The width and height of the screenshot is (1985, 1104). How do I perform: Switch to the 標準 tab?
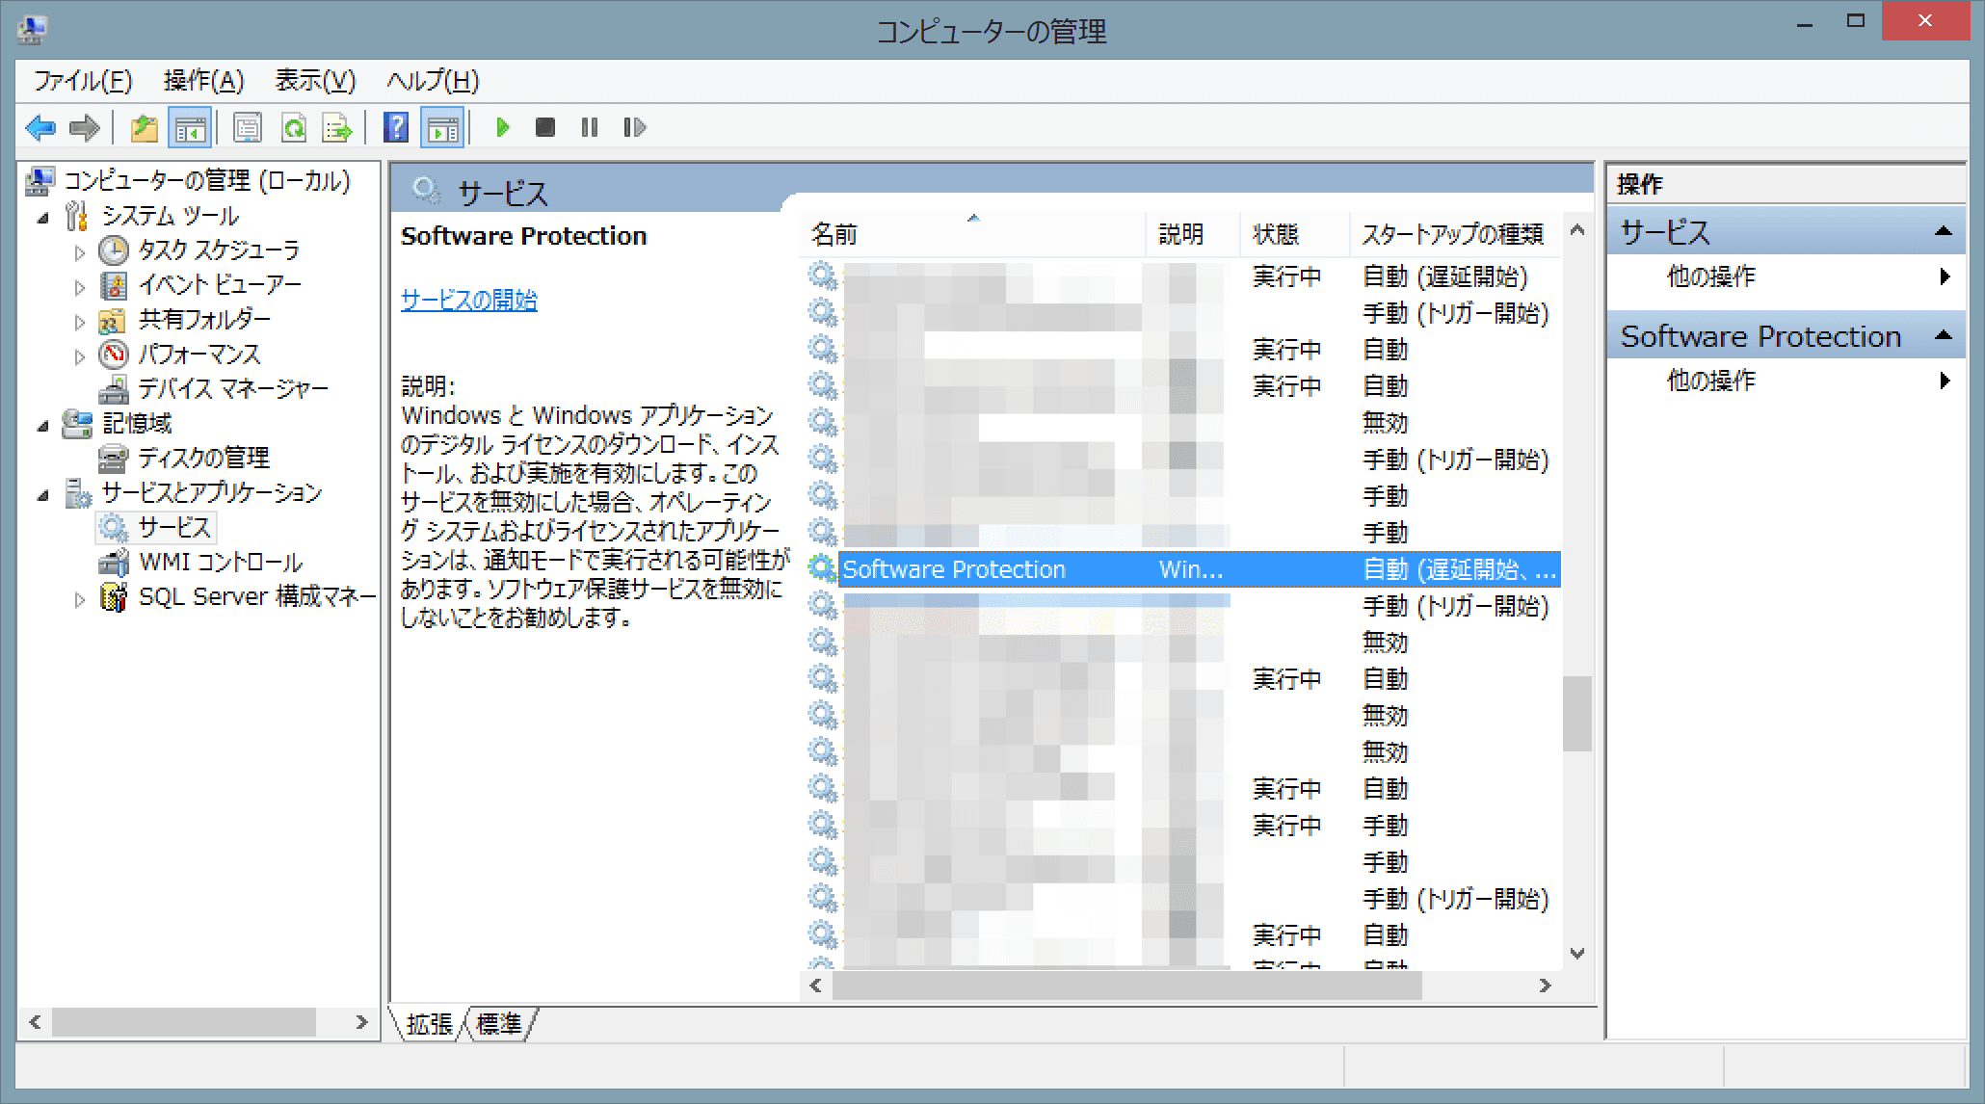pyautogui.click(x=500, y=1025)
